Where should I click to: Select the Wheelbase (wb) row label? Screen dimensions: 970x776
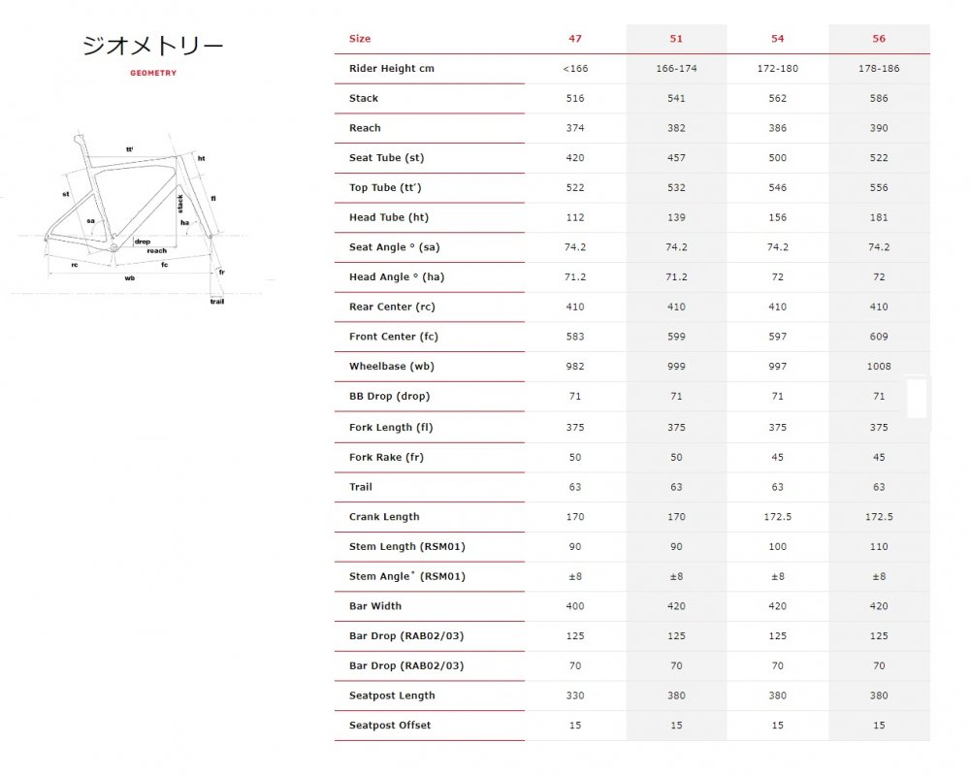pyautogui.click(x=389, y=368)
